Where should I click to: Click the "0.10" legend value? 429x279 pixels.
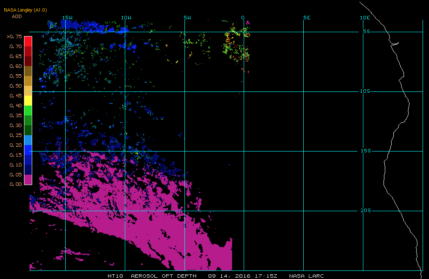(x=15, y=164)
